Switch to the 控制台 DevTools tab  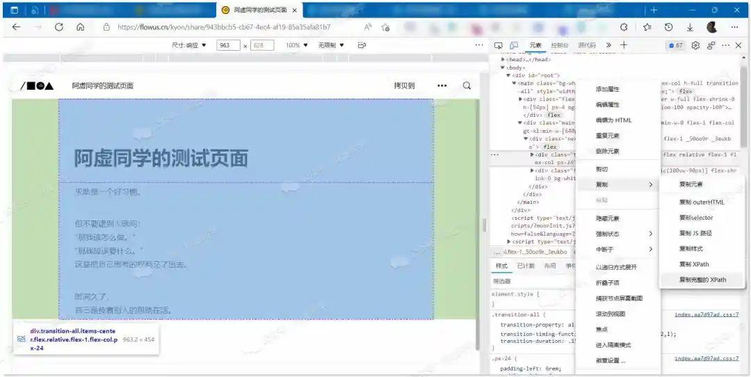click(x=559, y=45)
